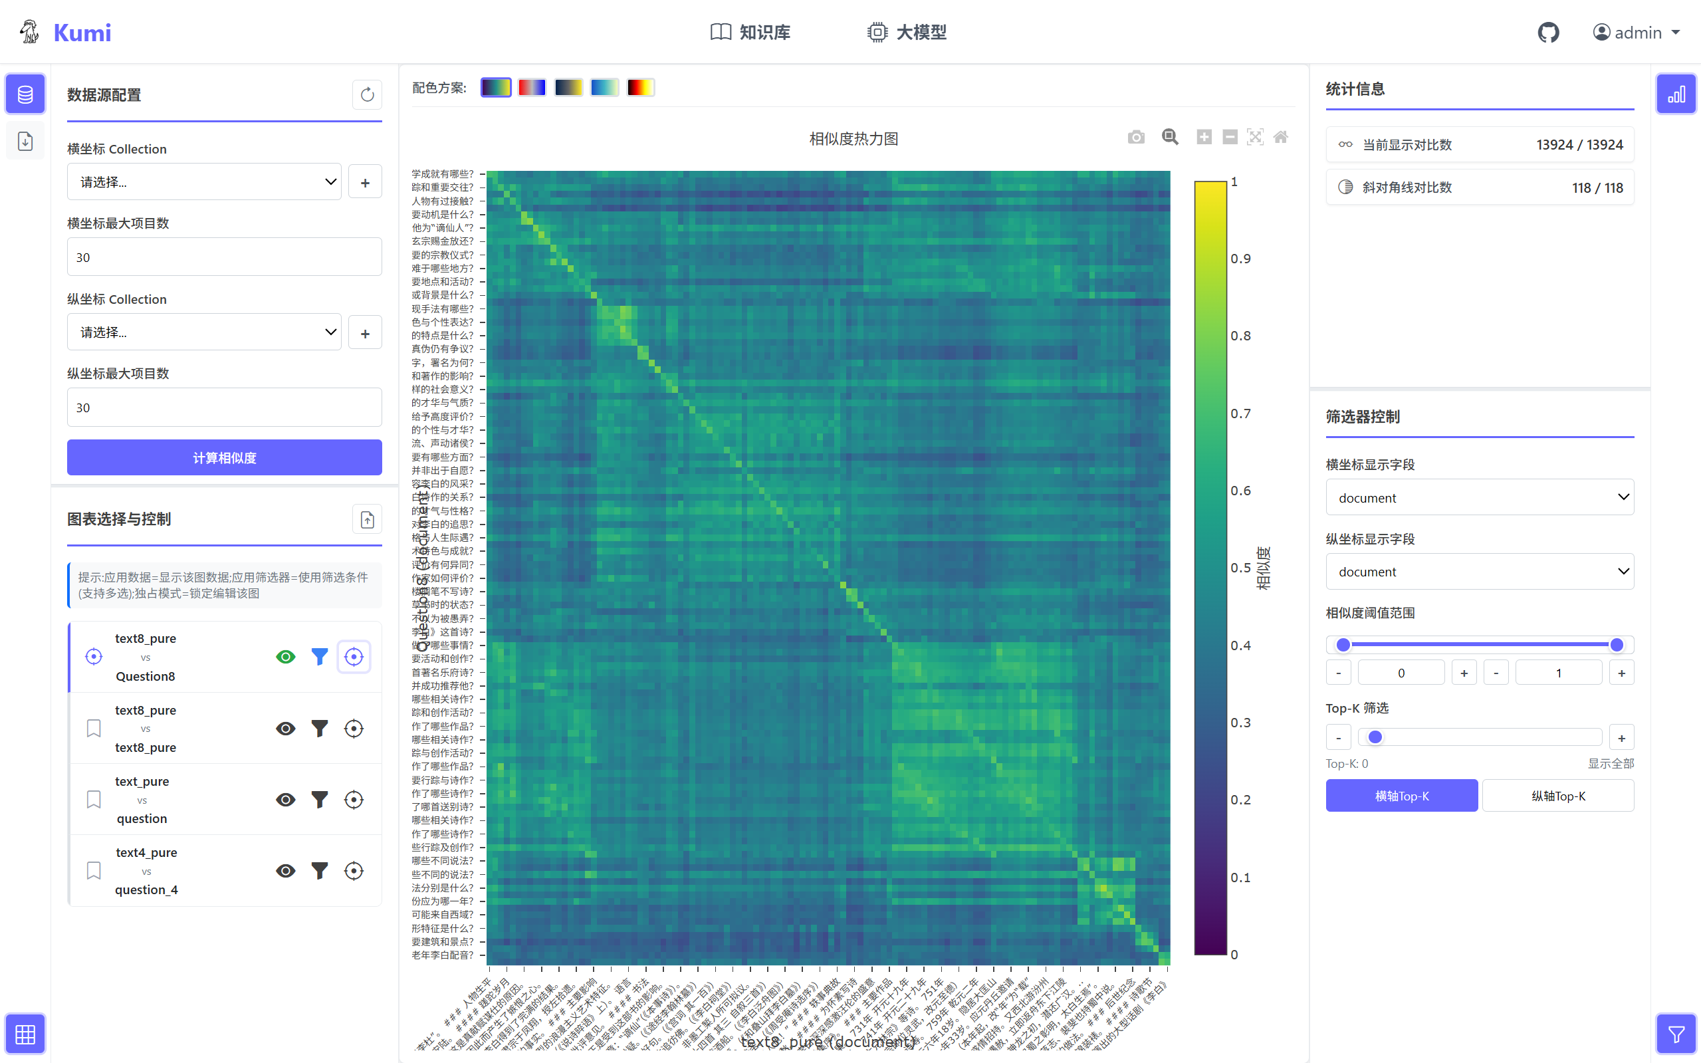Switch to the 大模型 menu

907,33
